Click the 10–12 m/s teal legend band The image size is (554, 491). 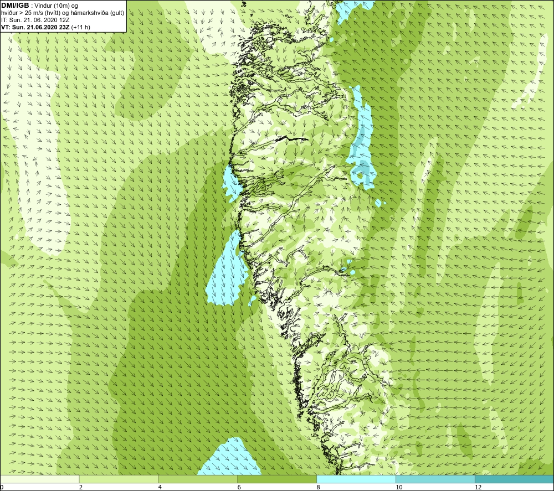(435, 479)
